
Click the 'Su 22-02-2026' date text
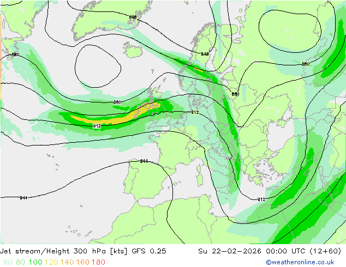point(230,251)
